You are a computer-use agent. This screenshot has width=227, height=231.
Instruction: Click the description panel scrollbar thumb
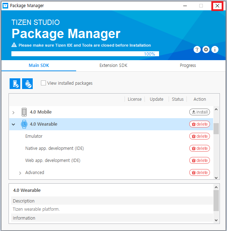(216, 200)
